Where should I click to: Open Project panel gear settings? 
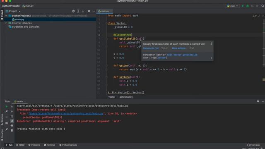pos(89,11)
